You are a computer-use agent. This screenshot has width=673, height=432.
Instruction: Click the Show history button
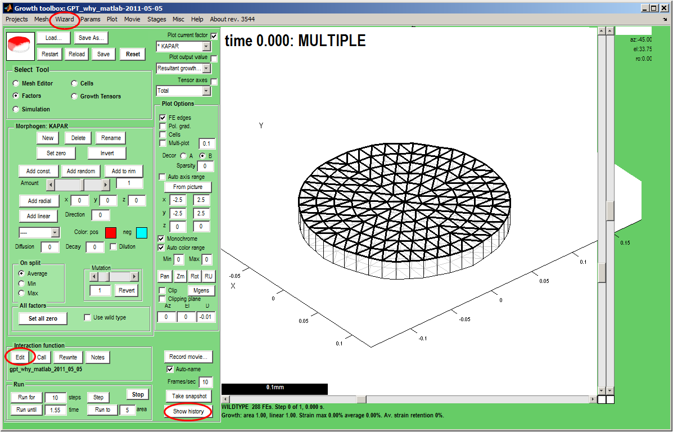tap(188, 411)
